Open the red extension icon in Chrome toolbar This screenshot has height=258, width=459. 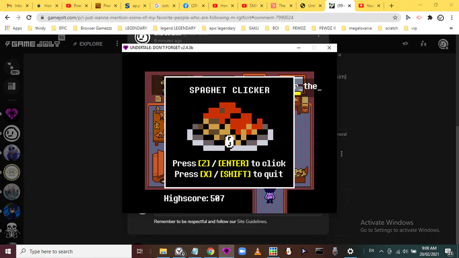(419, 17)
